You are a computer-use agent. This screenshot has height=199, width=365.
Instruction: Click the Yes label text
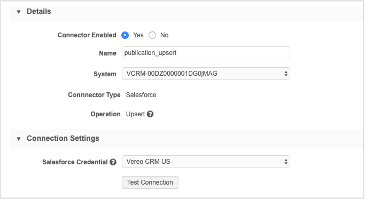138,35
